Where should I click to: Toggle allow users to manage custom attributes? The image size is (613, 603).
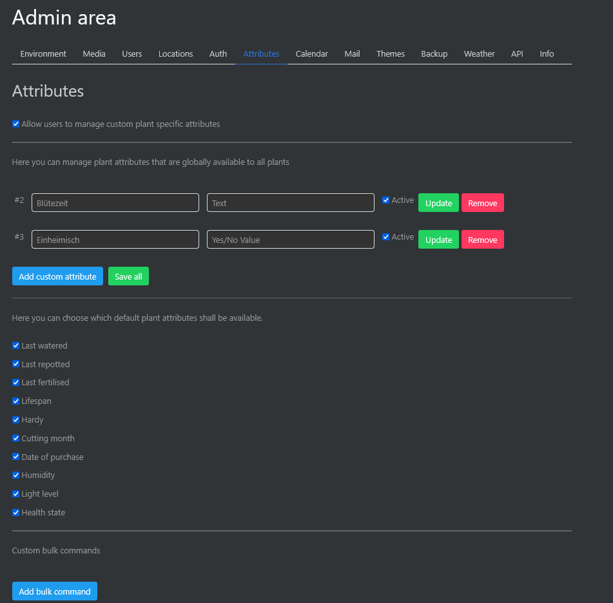coord(16,124)
